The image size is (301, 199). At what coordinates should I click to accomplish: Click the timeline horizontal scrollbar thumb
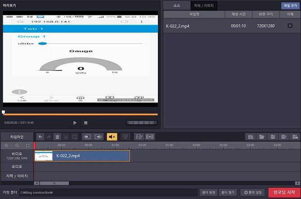pos(54,183)
